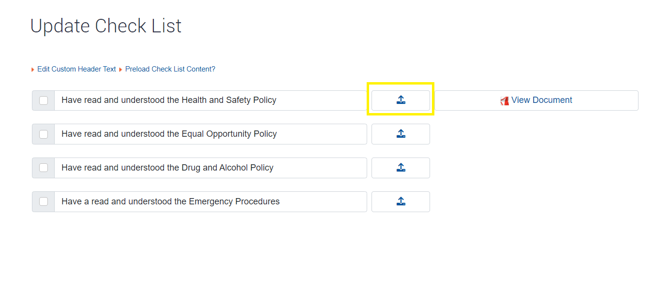Tick the Equal Opportunity Policy checkbox
This screenshot has width=654, height=287.
[x=44, y=134]
